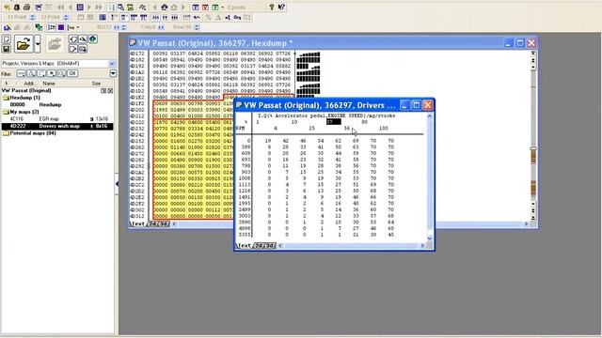
Task: Click the magnifier search icon in toolbar
Action: [x=120, y=8]
